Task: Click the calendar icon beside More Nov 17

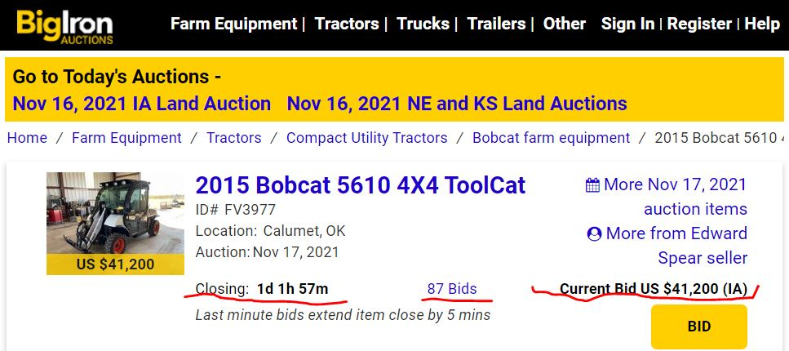Action: [592, 185]
